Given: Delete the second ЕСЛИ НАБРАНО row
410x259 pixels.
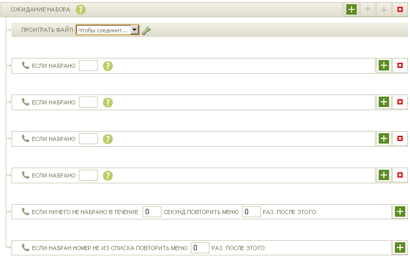Looking at the screenshot, I should coord(400,102).
